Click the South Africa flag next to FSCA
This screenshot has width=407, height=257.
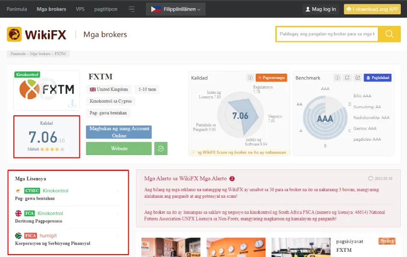click(18, 235)
